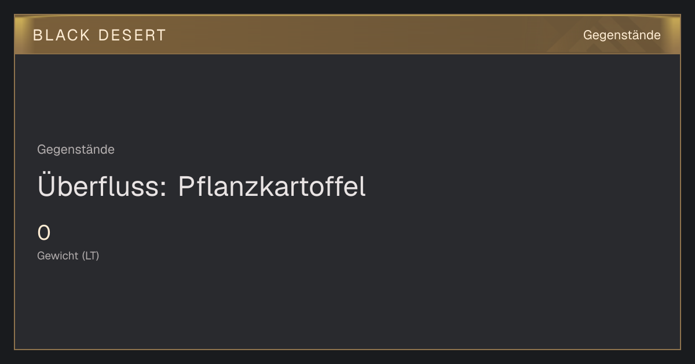The image size is (695, 364).
Task: Click the empty dark area below Gewicht label
Action: click(x=348, y=306)
